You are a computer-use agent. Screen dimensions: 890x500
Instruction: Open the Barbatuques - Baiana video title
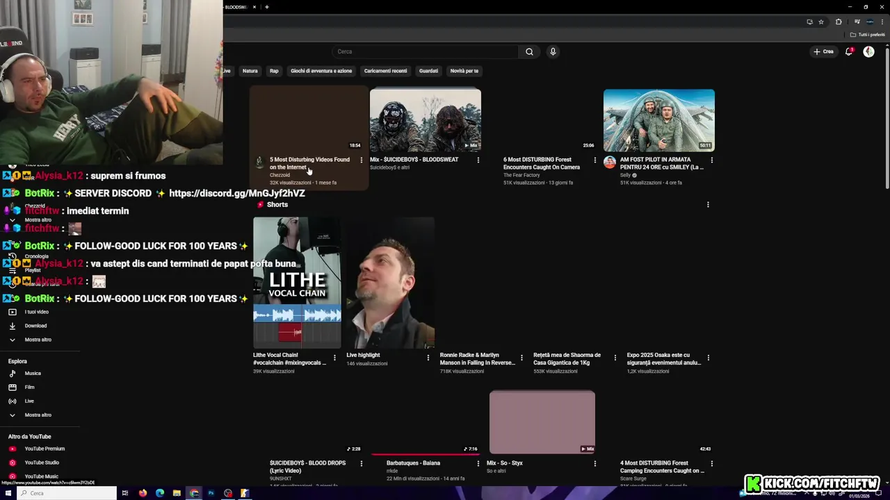coord(413,463)
